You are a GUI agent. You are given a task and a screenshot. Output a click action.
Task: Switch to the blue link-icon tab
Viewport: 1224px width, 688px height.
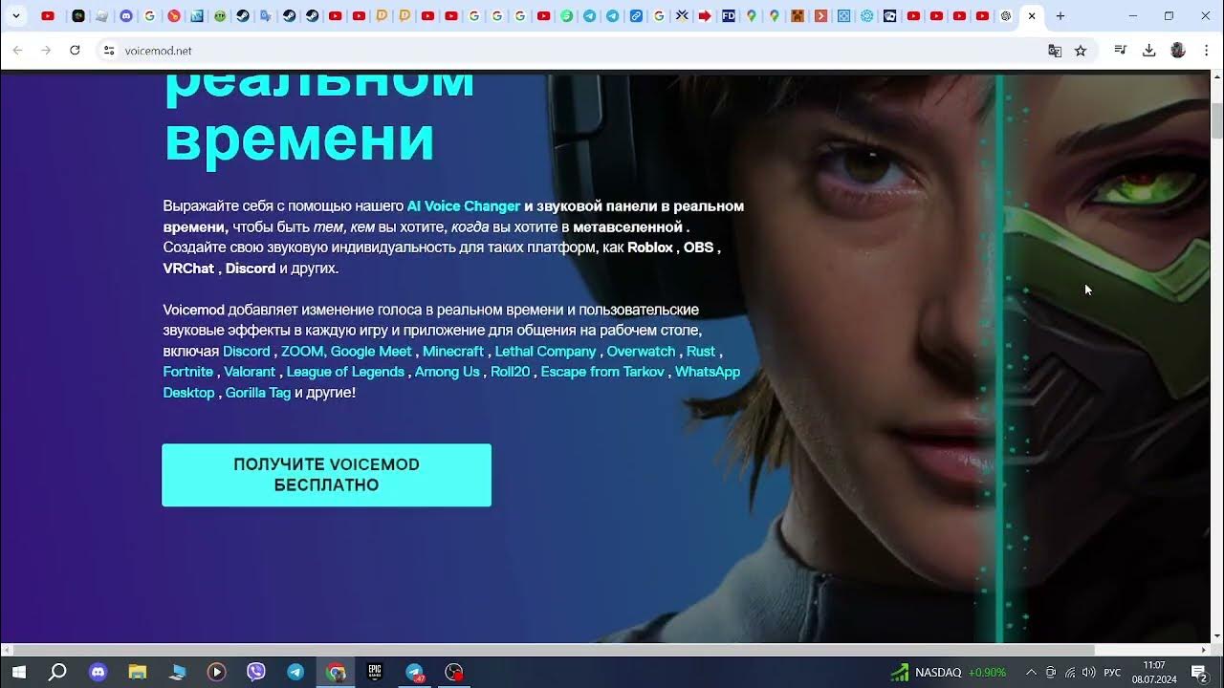(x=636, y=16)
